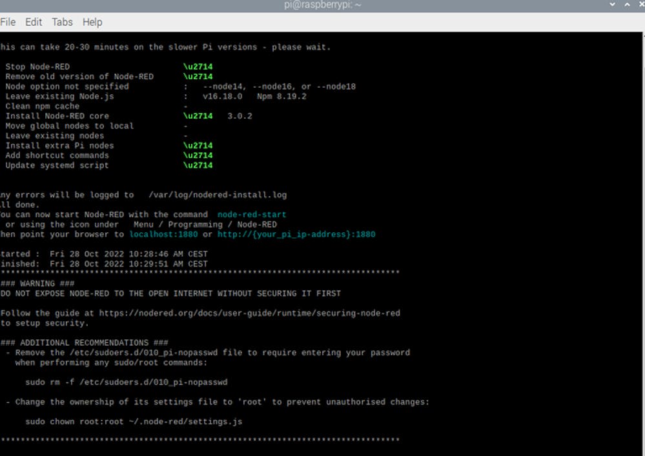
Task: Close the pi@raspberrypi terminal window
Action: coord(642,5)
